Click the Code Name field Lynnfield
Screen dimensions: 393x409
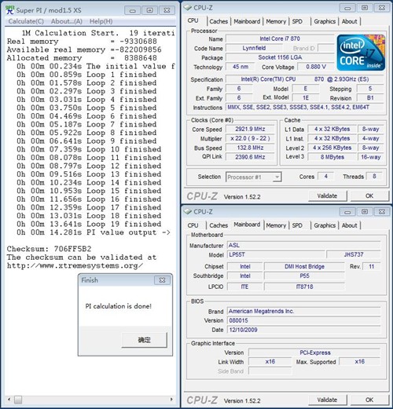pyautogui.click(x=254, y=48)
